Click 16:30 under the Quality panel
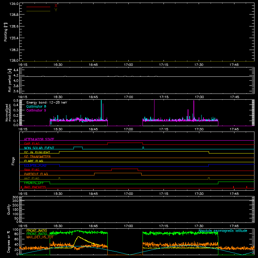Image resolution: width=258 pixels, height=258 pixels. click(58, 226)
